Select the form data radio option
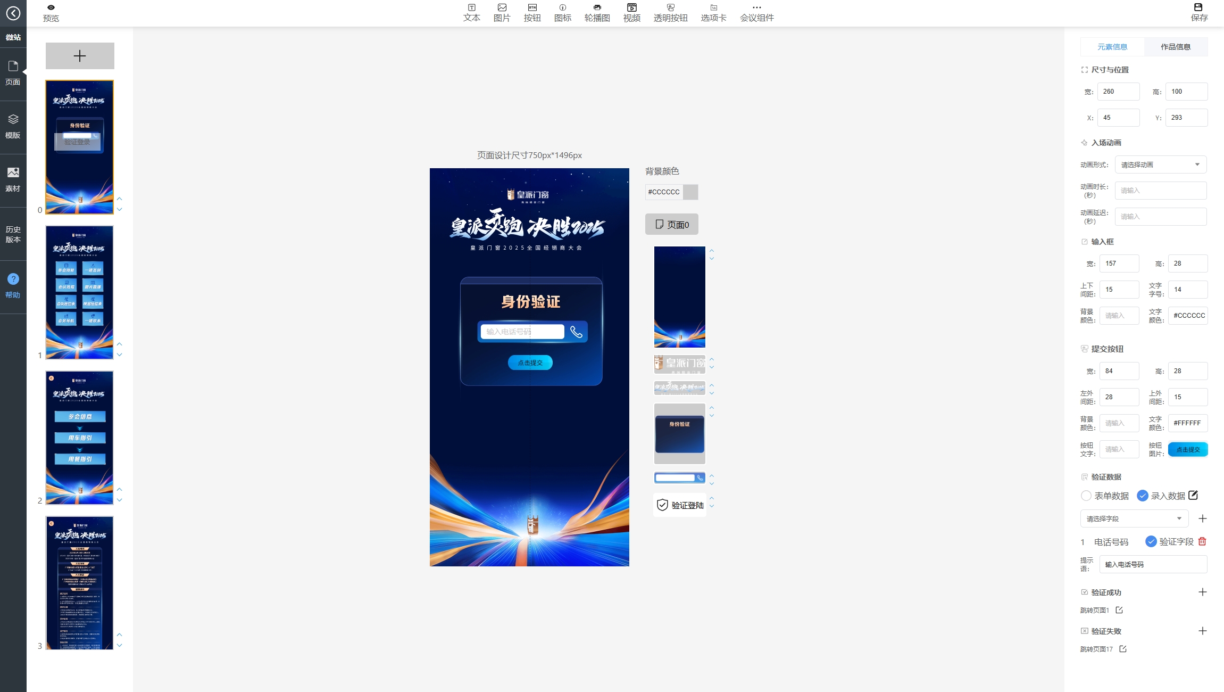The height and width of the screenshot is (692, 1224). [1086, 496]
